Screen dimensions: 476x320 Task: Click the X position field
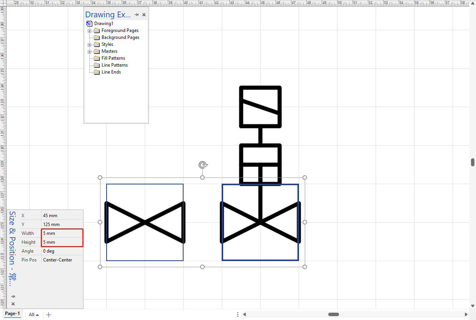pyautogui.click(x=62, y=216)
